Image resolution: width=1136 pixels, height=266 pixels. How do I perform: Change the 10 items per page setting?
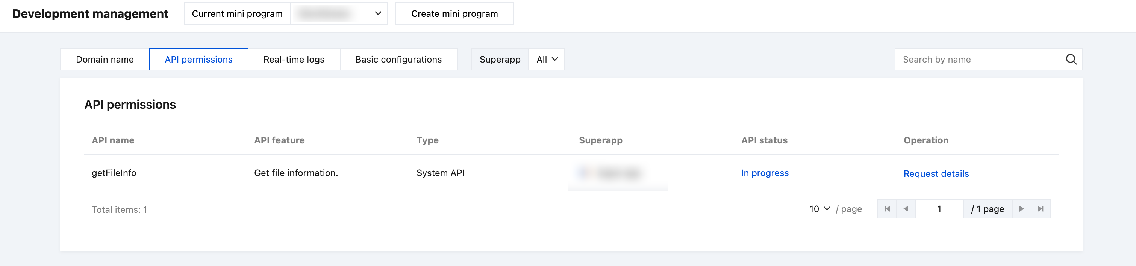point(819,209)
